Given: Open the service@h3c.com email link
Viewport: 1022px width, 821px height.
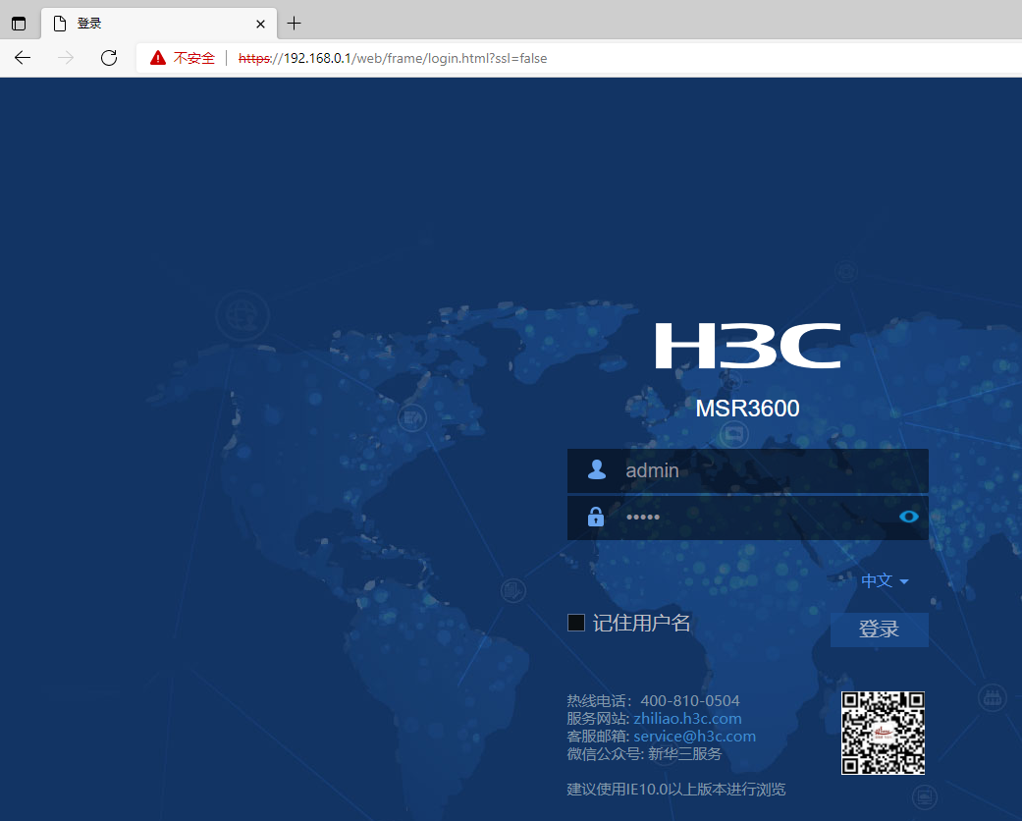Looking at the screenshot, I should pyautogui.click(x=695, y=737).
